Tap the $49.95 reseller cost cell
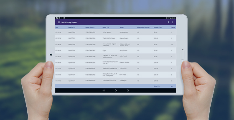Screen dimensions: 234x120 coord(156,81)
